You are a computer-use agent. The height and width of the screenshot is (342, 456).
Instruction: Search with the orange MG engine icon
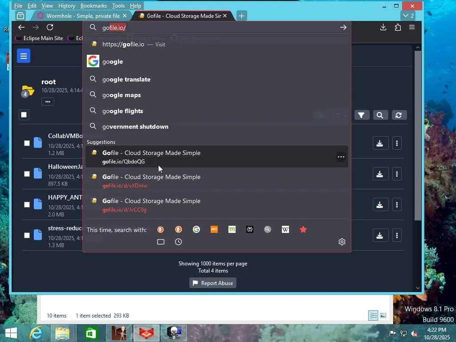[x=214, y=229]
